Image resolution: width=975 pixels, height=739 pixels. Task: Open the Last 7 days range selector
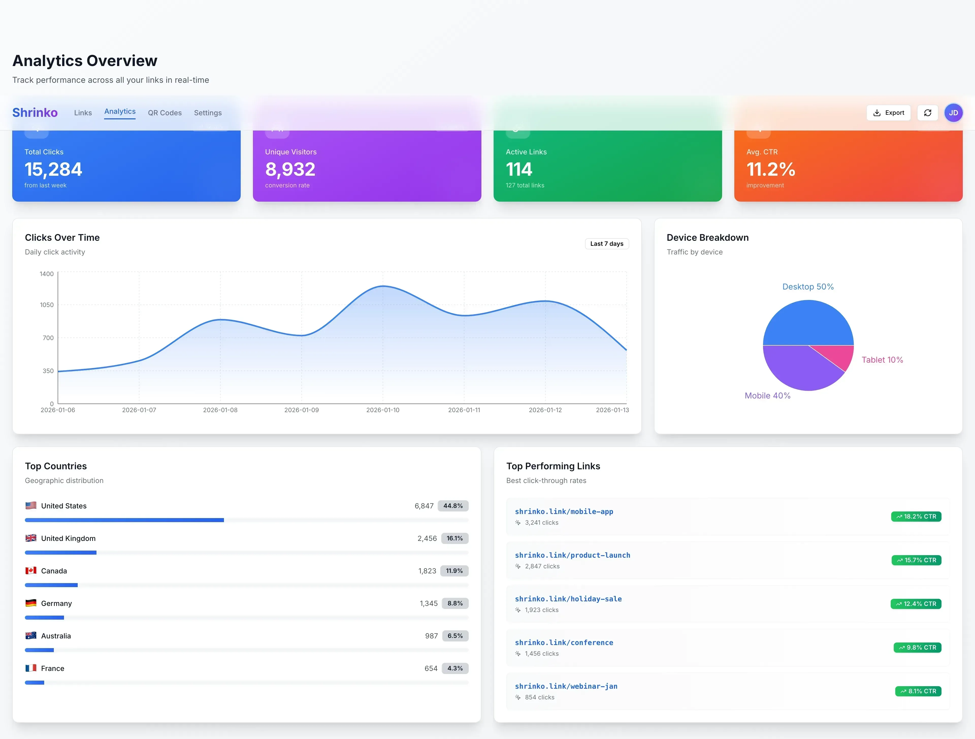pos(607,243)
